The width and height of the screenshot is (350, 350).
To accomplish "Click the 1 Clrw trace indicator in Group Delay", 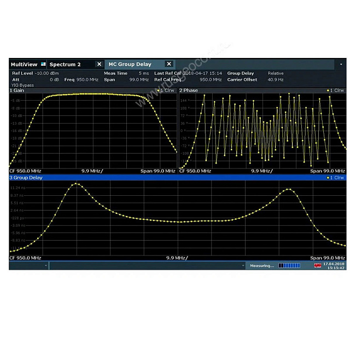I will tap(335, 178).
